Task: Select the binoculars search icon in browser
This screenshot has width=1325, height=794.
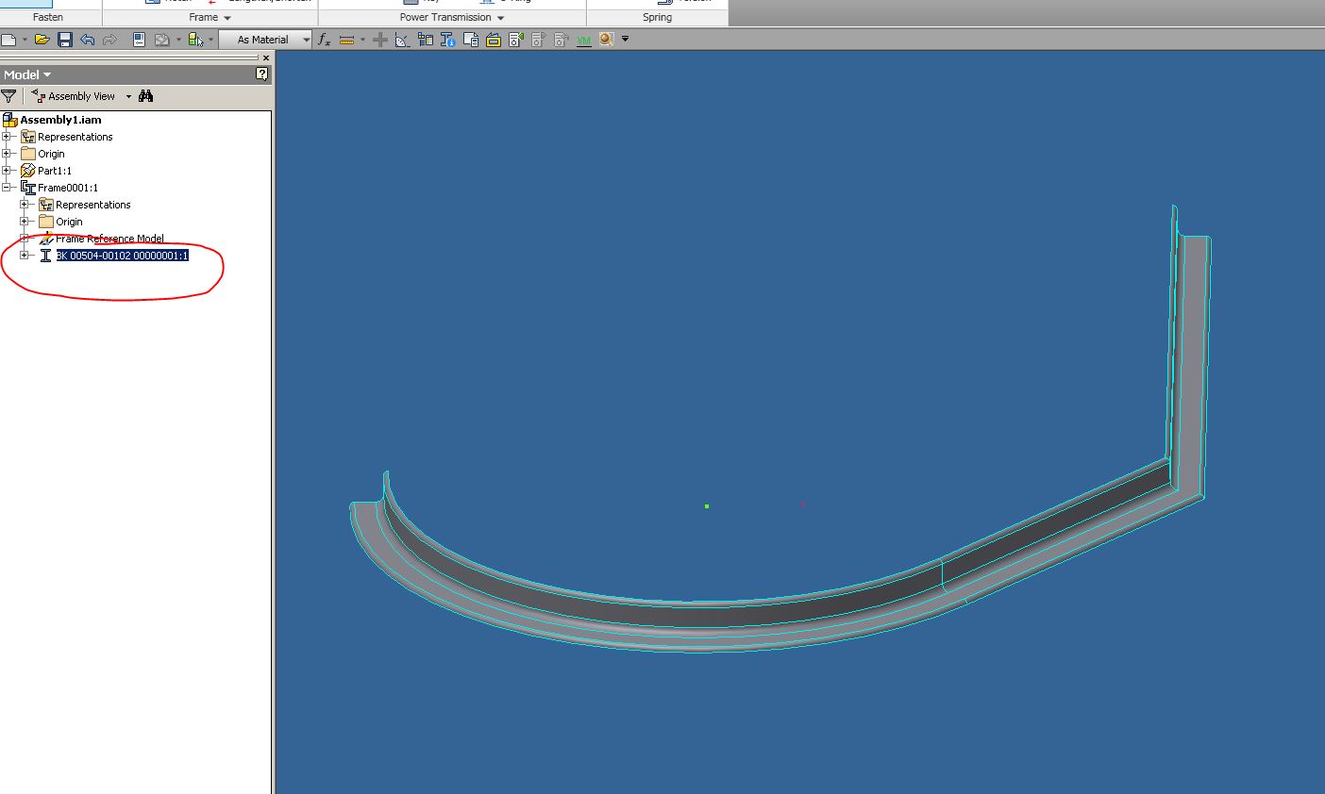Action: (145, 95)
